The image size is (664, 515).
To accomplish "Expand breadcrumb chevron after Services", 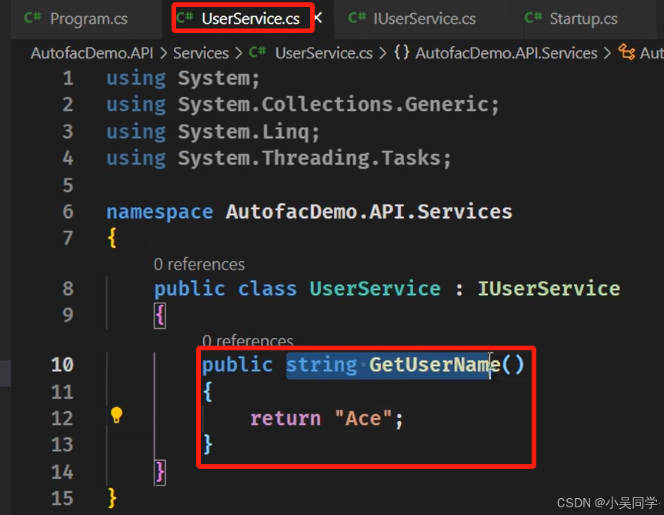I will [x=239, y=53].
